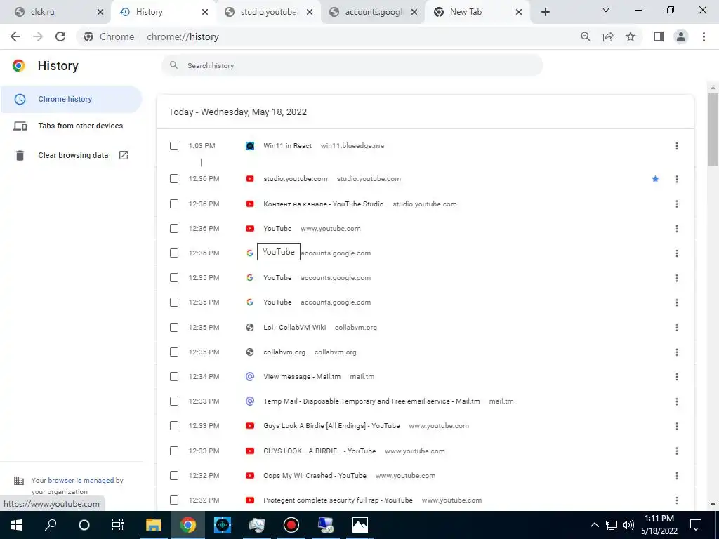The width and height of the screenshot is (719, 539).
Task: Expand the tab search chevron in title bar
Action: (x=606, y=10)
